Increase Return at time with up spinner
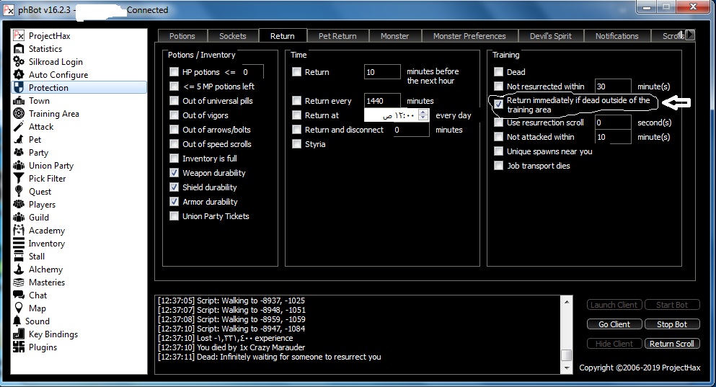716x387 pixels. coord(423,112)
